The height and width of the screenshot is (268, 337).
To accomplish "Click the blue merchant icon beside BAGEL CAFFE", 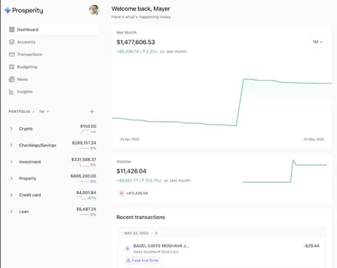I will coord(127,249).
